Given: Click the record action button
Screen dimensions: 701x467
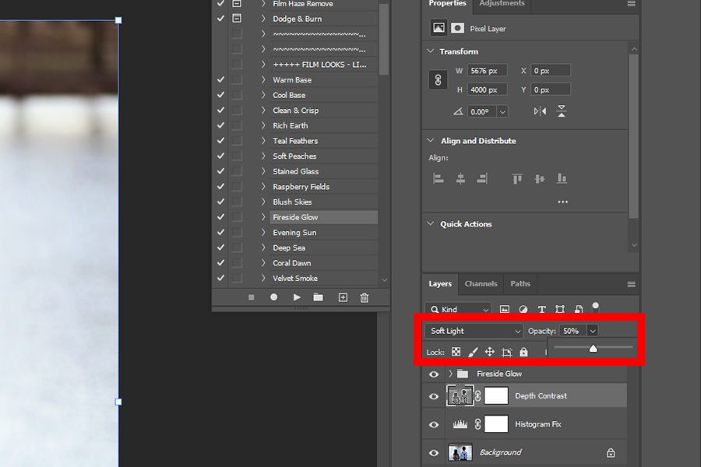Looking at the screenshot, I should pyautogui.click(x=274, y=297).
